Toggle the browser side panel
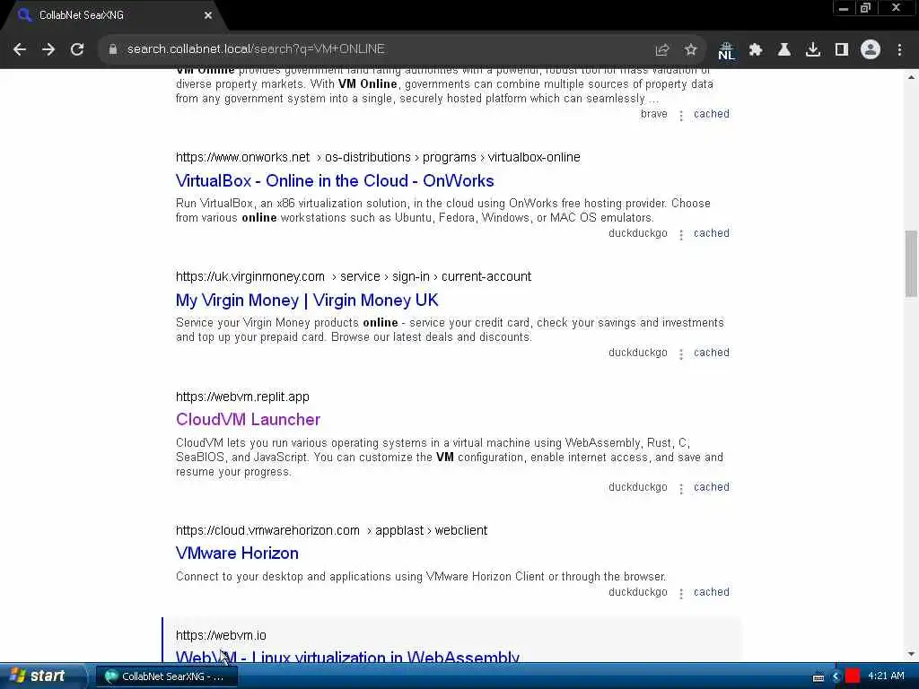Image resolution: width=919 pixels, height=689 pixels. 842,49
